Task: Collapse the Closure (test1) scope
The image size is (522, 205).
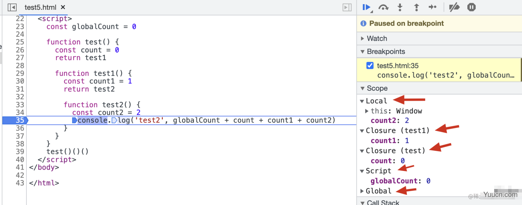Action: coord(362,131)
